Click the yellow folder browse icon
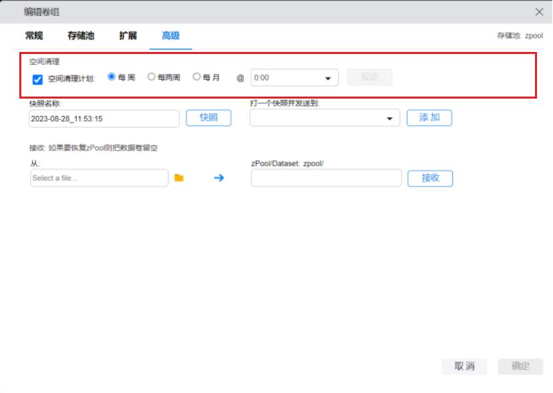This screenshot has height=393, width=553. [179, 178]
